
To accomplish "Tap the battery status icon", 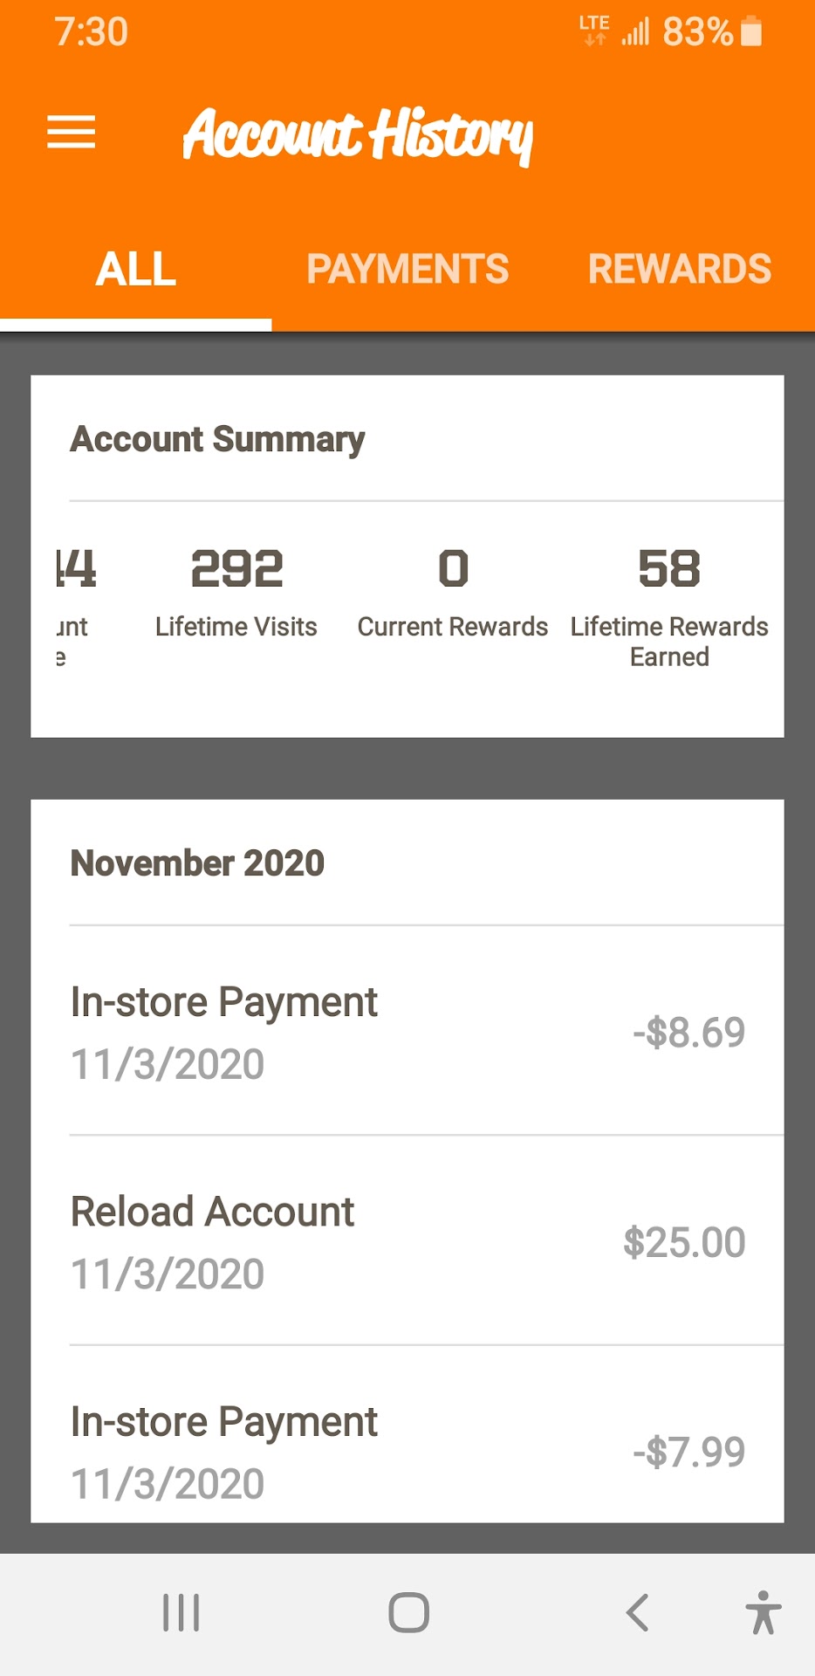I will (750, 32).
